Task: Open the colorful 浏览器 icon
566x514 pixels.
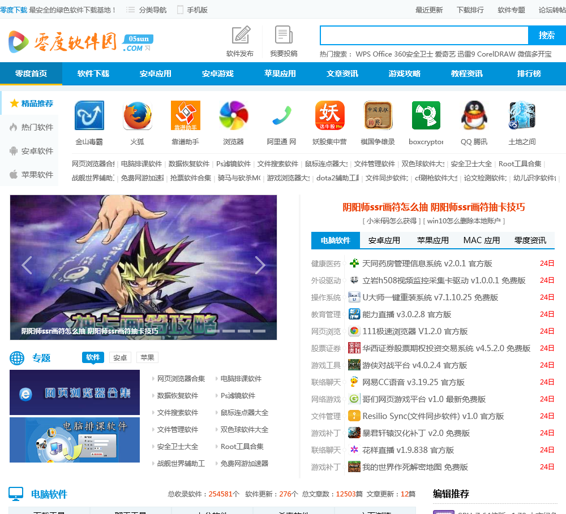Action: click(x=234, y=115)
